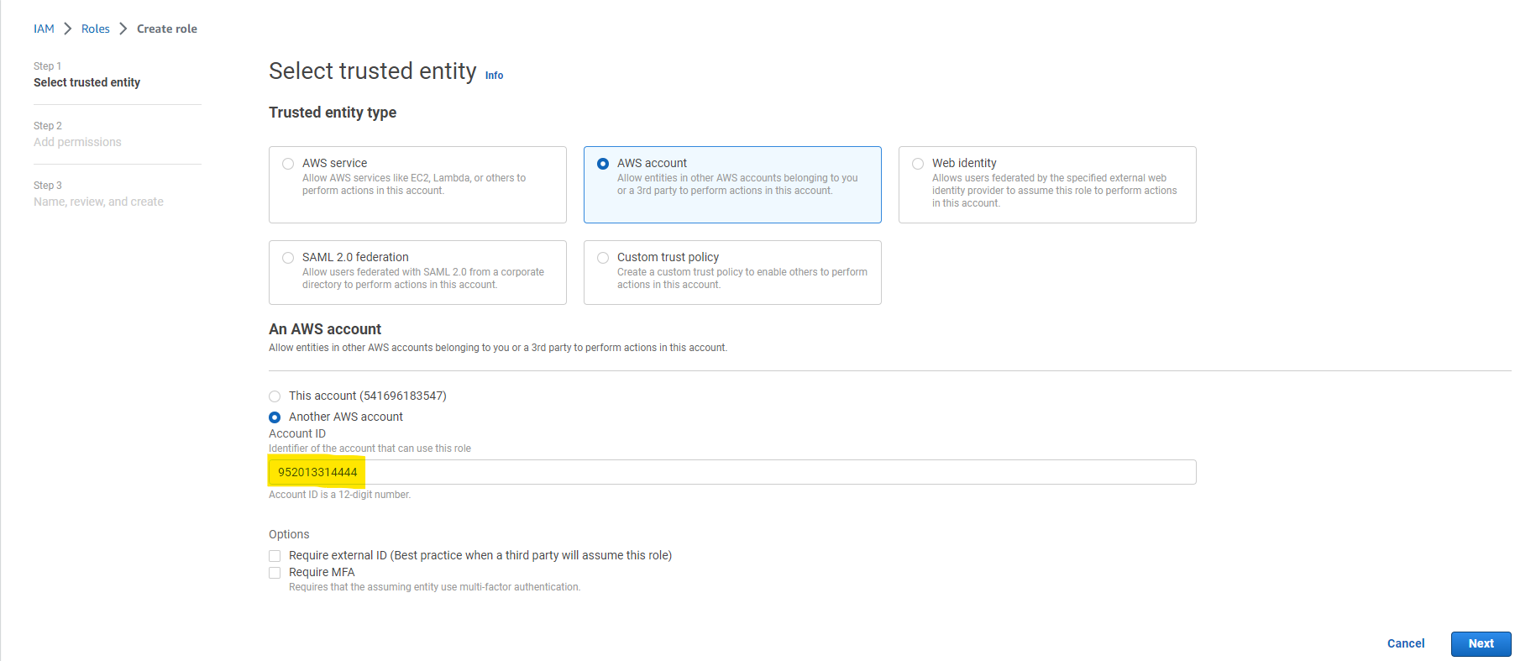Viewport: 1515px width, 661px height.
Task: Go to Step 2 Add permissions
Action: (x=77, y=142)
